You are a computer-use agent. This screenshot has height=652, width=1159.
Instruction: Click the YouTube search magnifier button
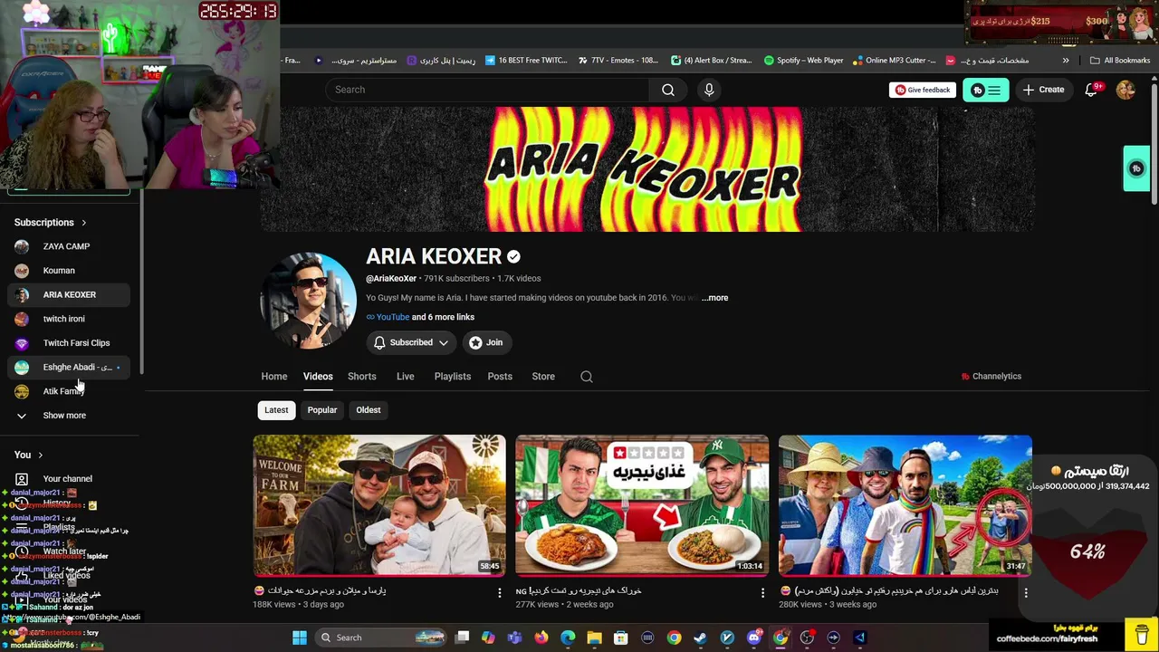tap(668, 90)
